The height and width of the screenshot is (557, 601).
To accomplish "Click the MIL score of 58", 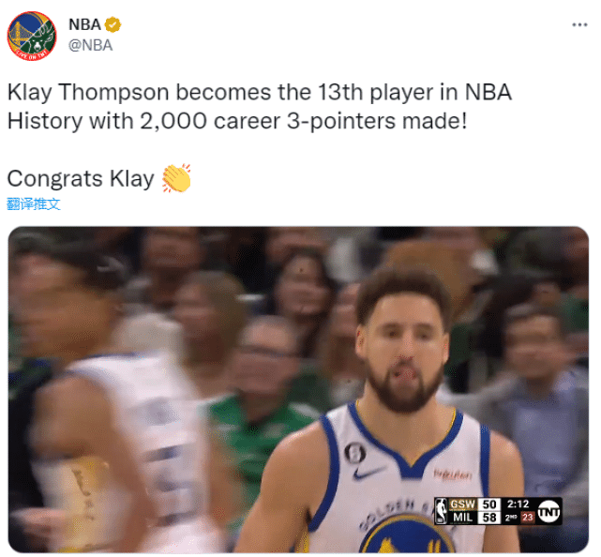I will point(489,518).
